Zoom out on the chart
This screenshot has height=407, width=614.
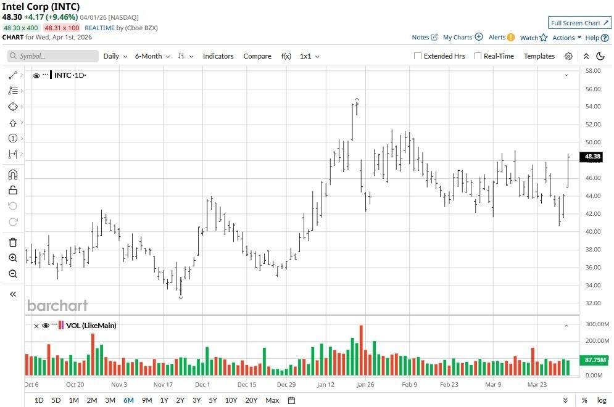12,274
